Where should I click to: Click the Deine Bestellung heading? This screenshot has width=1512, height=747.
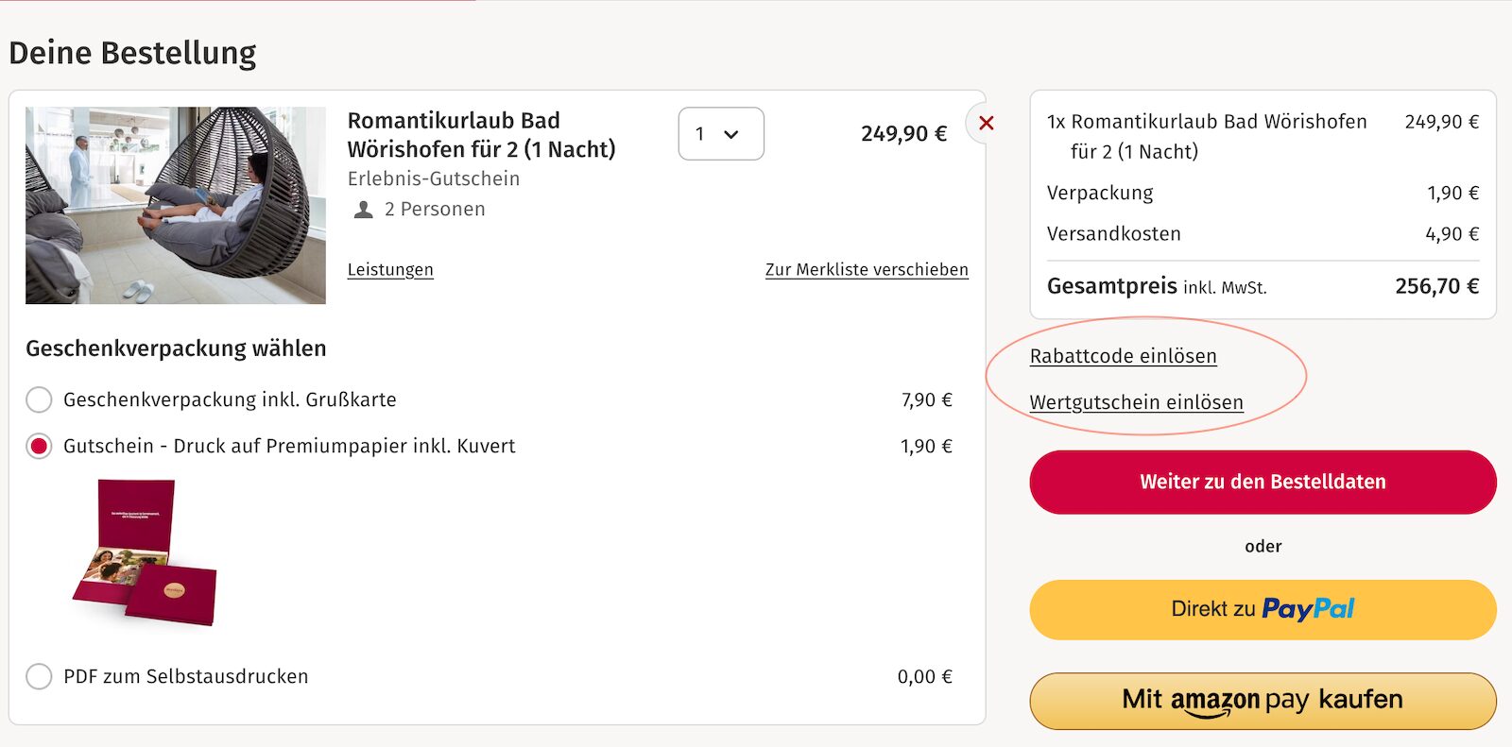132,53
